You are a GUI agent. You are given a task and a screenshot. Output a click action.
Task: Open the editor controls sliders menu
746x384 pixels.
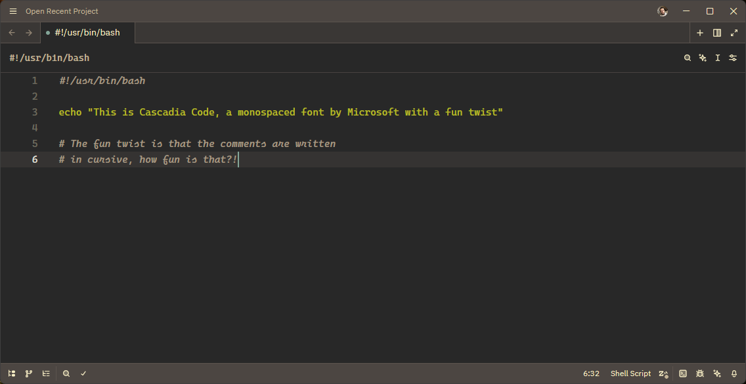733,58
